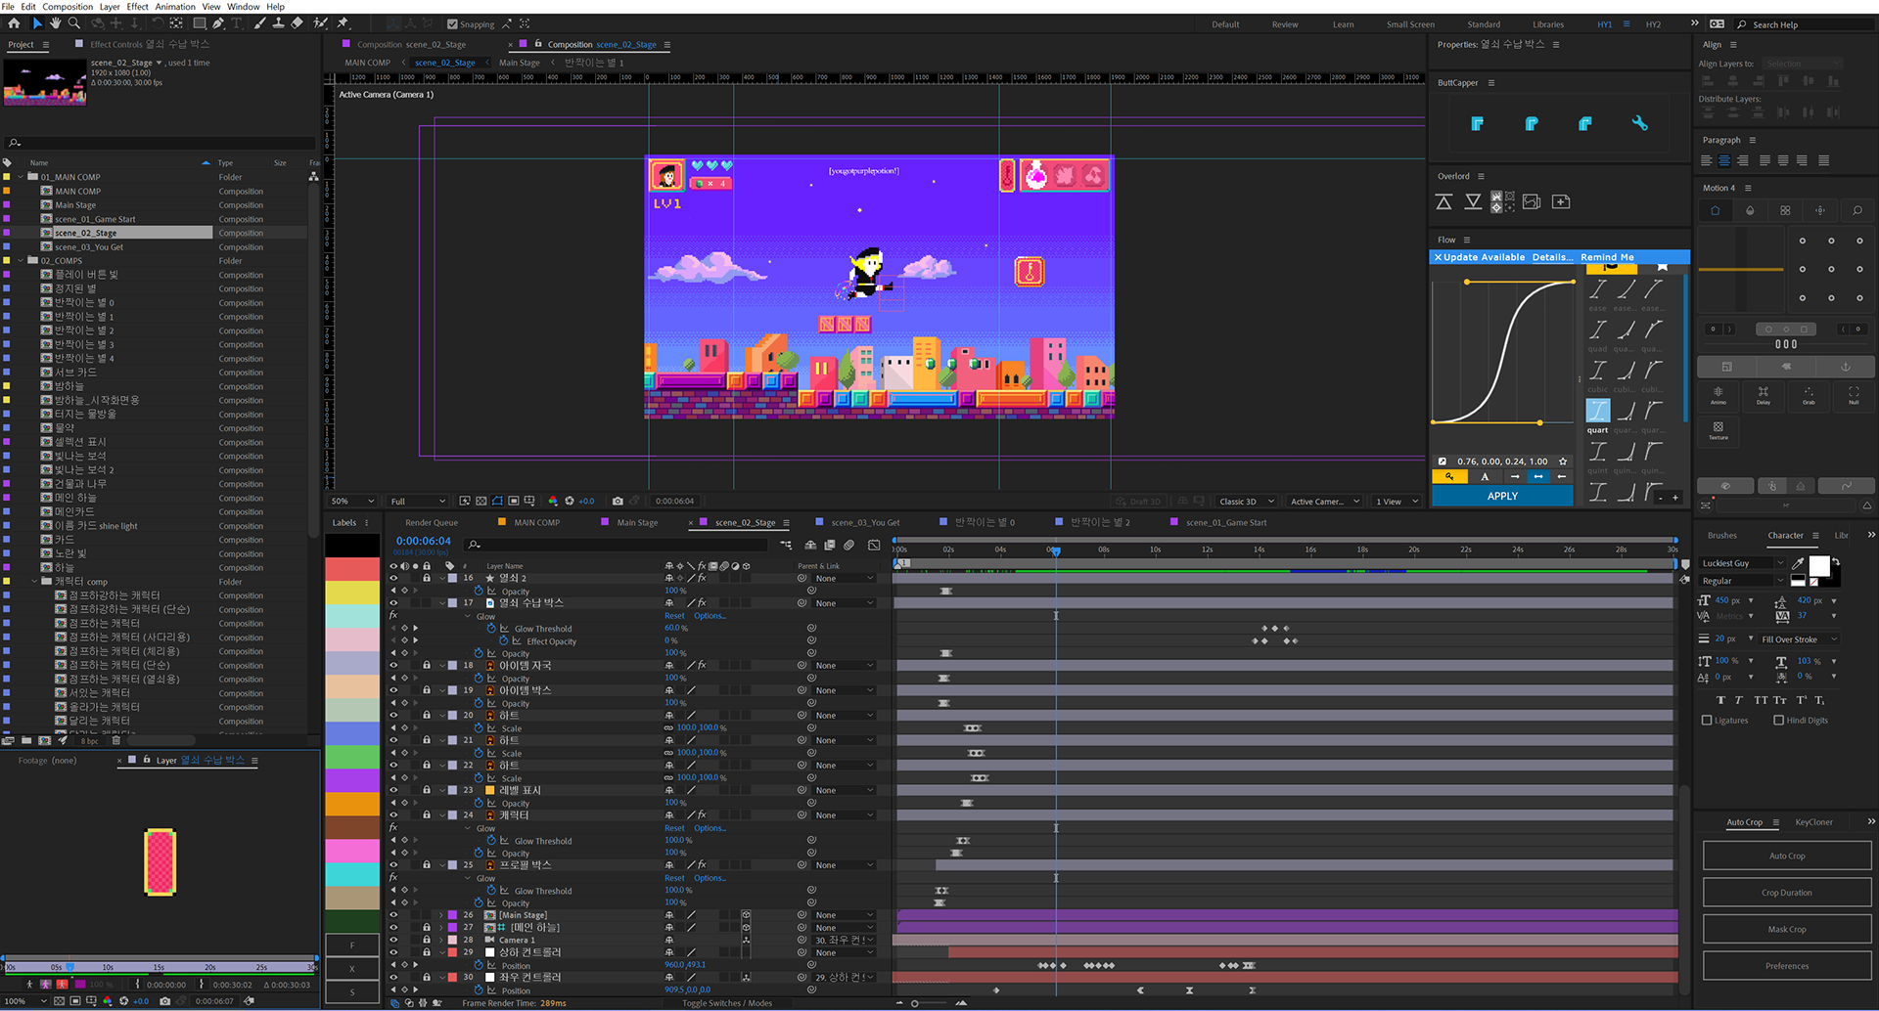Select the Zoom tool in toolbar
The height and width of the screenshot is (1011, 1879).
[x=74, y=23]
